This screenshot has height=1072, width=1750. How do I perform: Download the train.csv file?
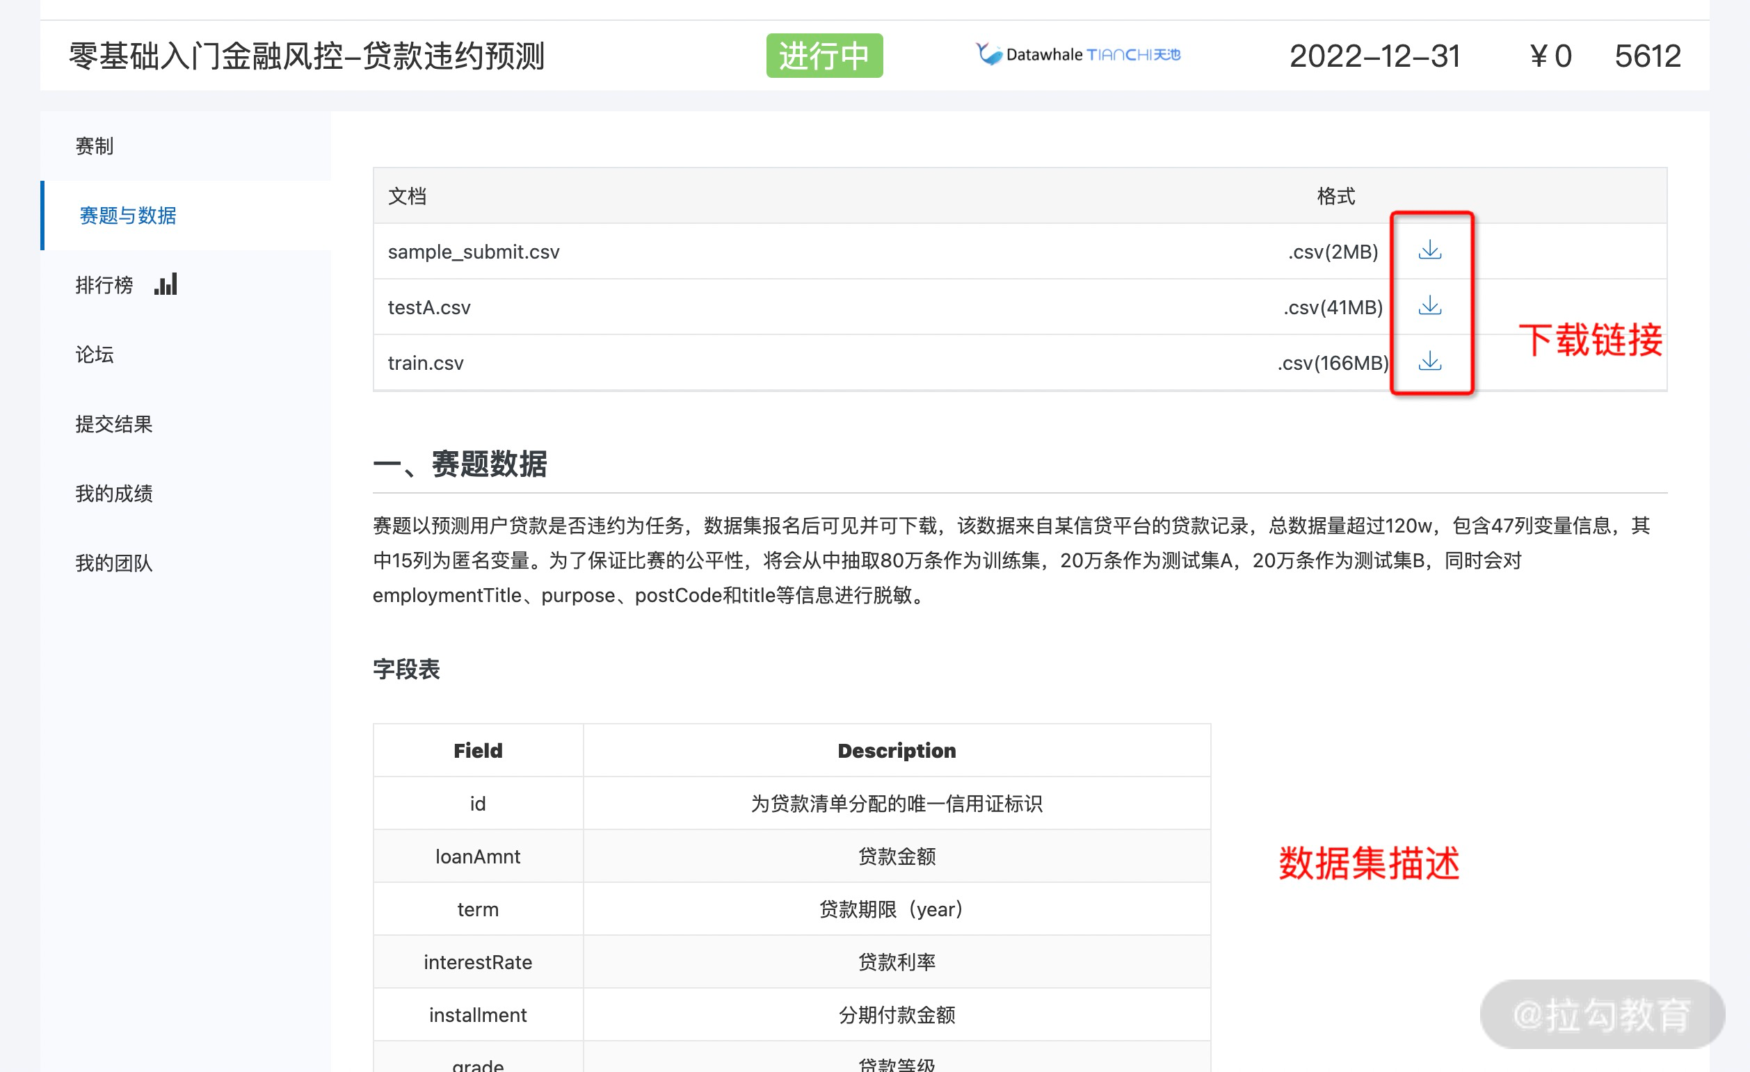click(x=1429, y=363)
